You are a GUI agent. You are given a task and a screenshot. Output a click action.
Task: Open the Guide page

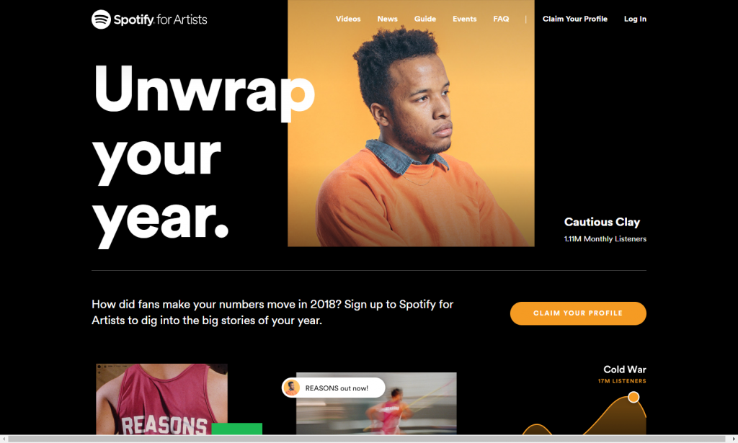click(x=425, y=19)
